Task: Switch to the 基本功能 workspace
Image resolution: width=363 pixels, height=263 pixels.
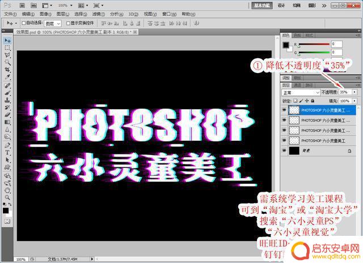Action: [x=262, y=5]
